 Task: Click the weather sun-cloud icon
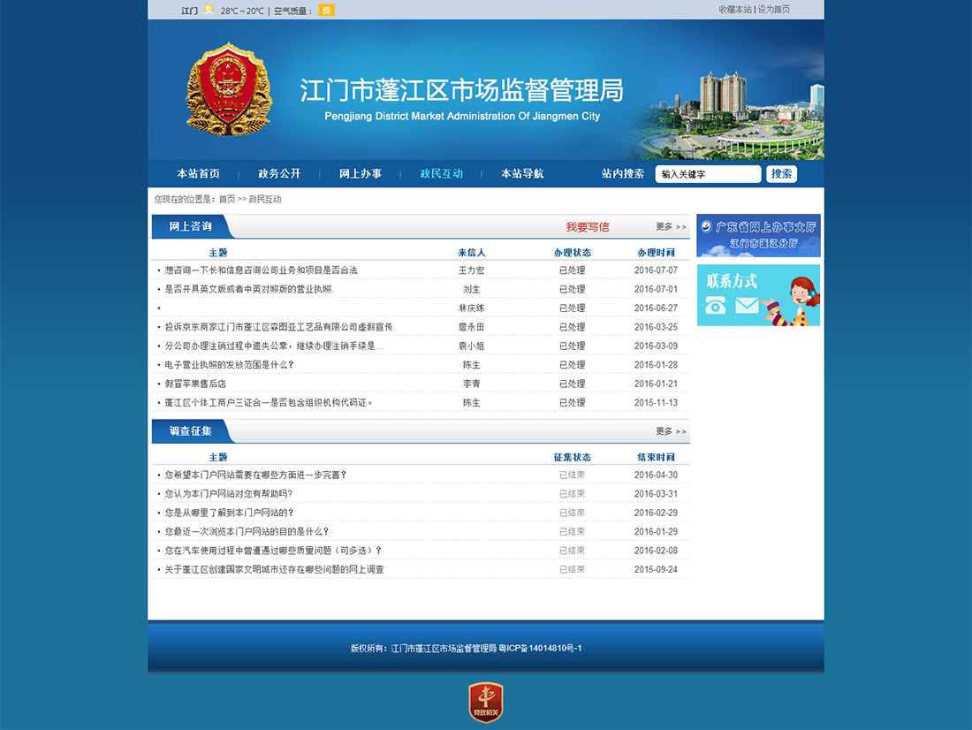pos(209,10)
